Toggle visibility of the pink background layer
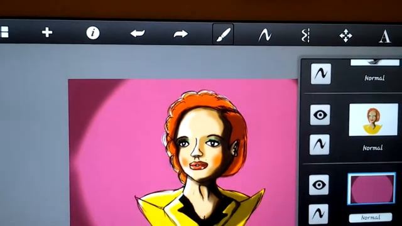 pyautogui.click(x=319, y=185)
